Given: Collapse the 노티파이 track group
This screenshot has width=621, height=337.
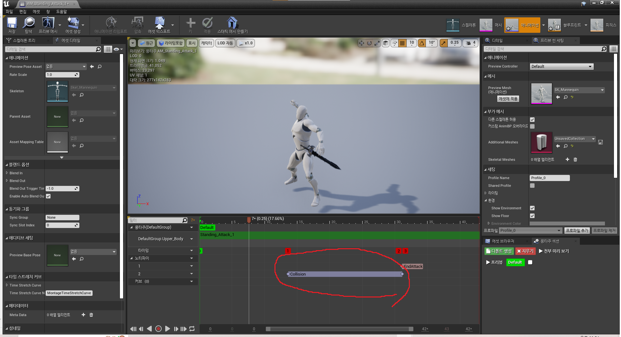Looking at the screenshot, I should pos(131,258).
